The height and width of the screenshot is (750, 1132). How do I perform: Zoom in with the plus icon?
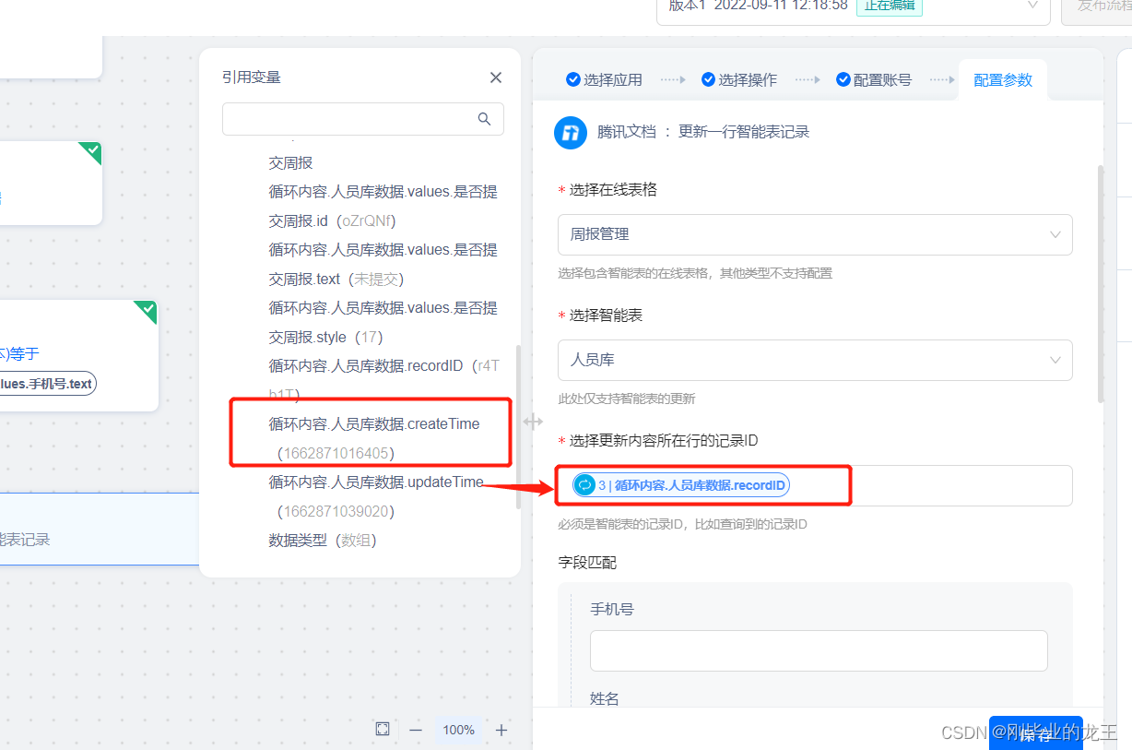[x=501, y=730]
